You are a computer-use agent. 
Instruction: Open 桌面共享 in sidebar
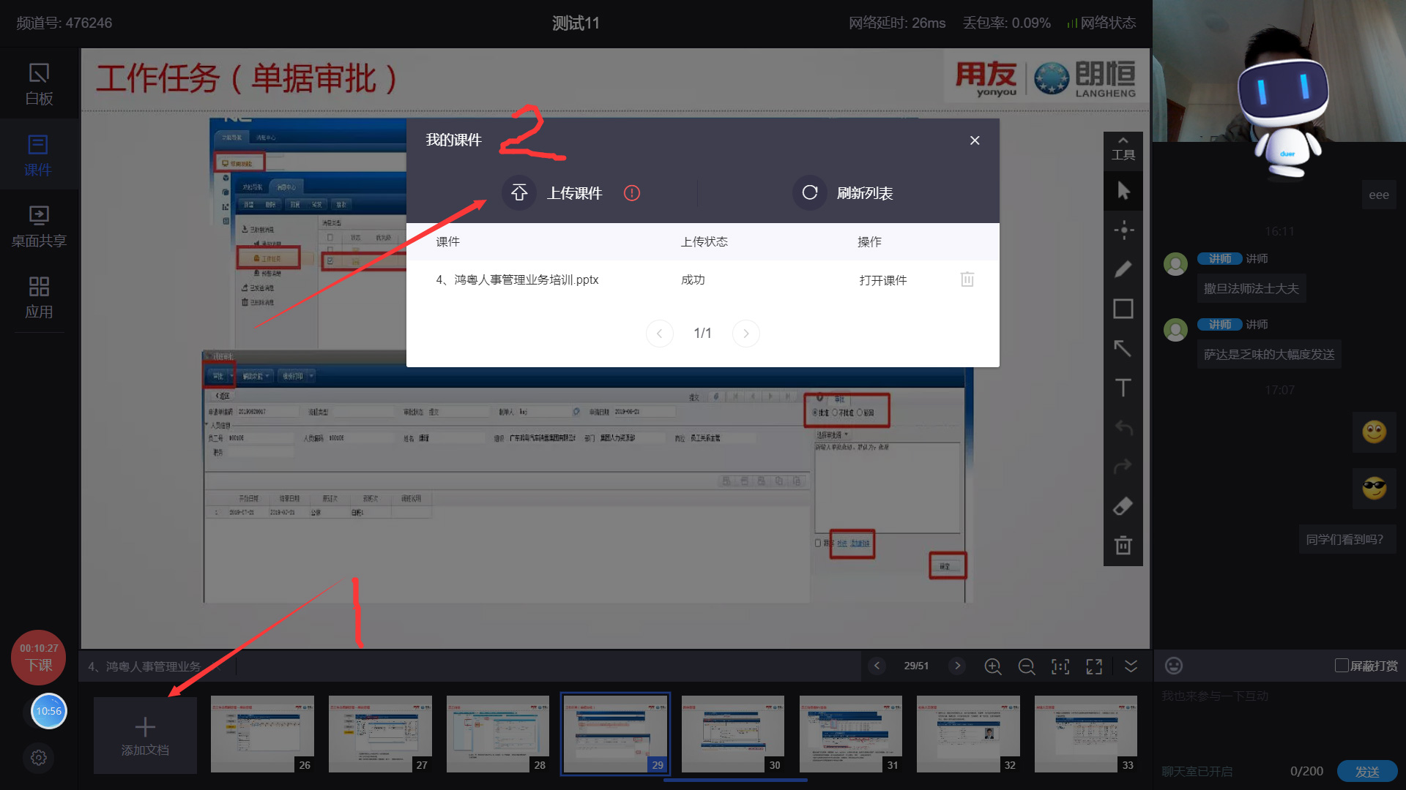tap(39, 226)
